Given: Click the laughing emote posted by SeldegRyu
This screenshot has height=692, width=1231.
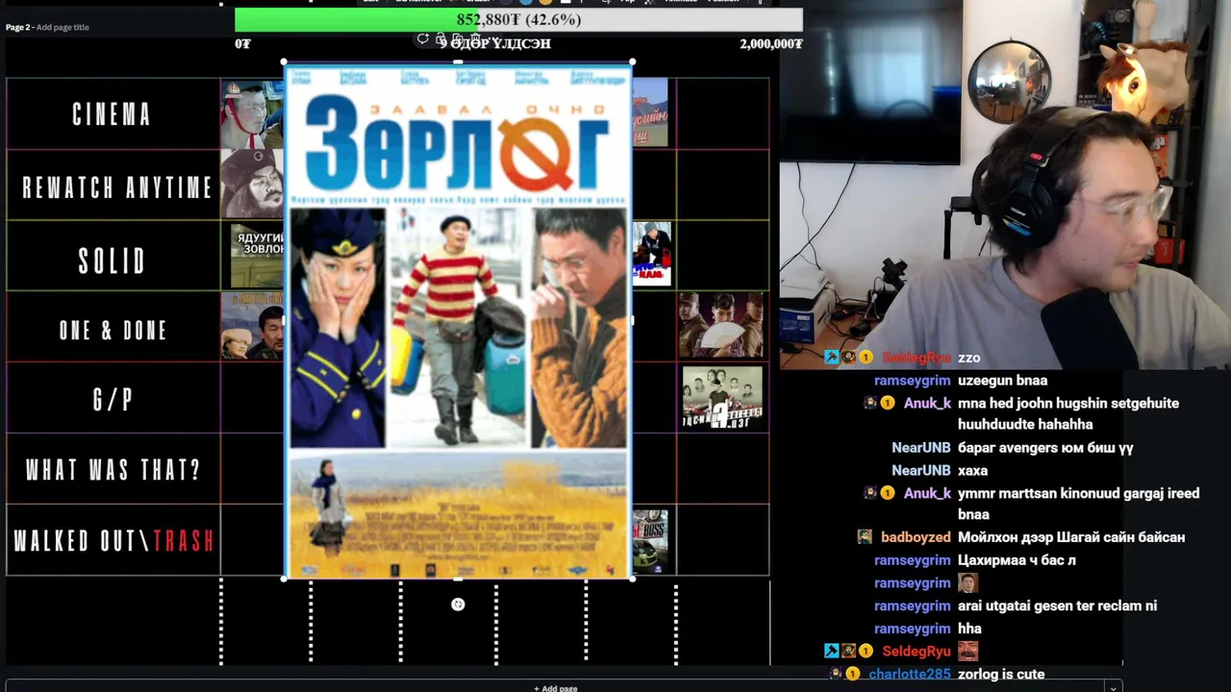Looking at the screenshot, I should click(x=967, y=651).
